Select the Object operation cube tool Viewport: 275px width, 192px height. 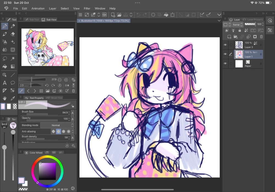[5, 75]
